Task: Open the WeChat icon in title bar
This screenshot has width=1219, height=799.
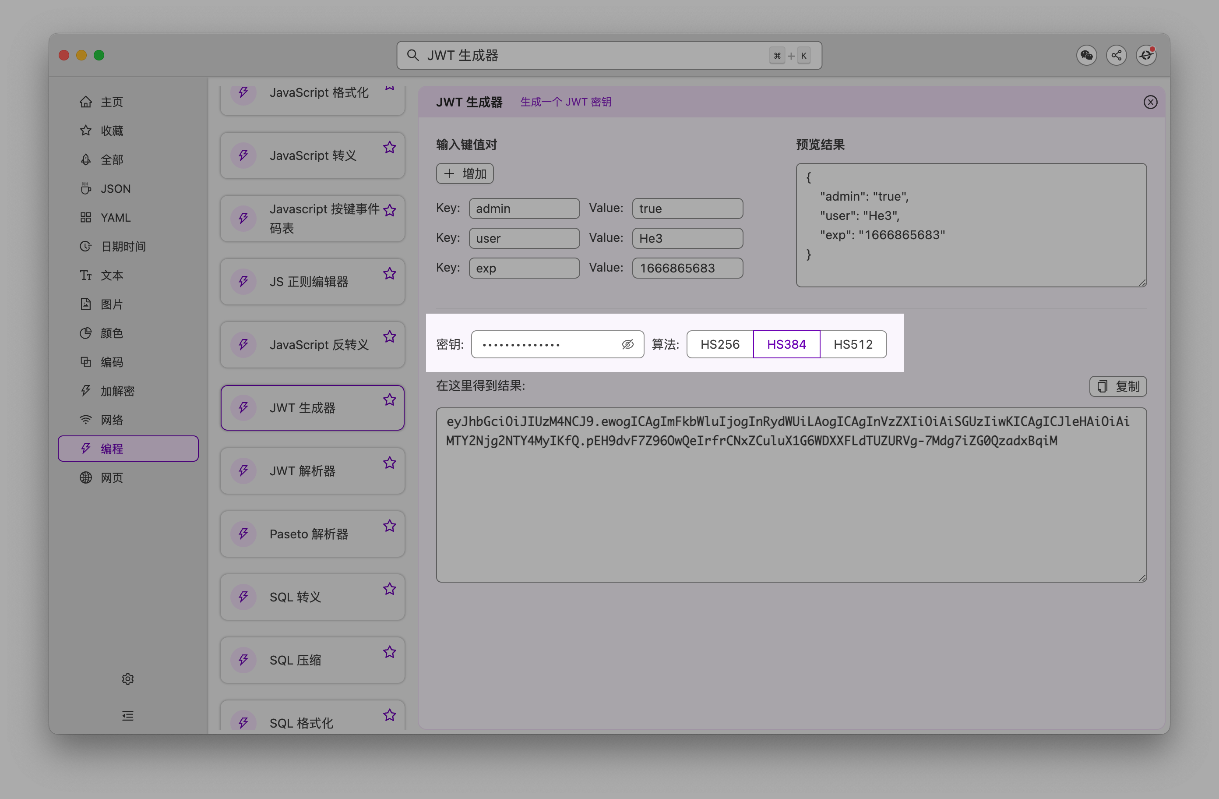Action: 1086,55
